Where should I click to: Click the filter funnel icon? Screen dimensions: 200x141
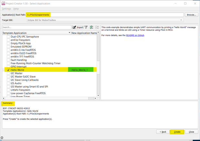click(86, 27)
